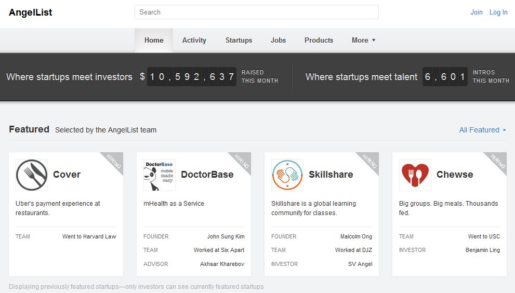515x293 pixels.
Task: Click investor Benjamin Ling
Action: (x=482, y=250)
